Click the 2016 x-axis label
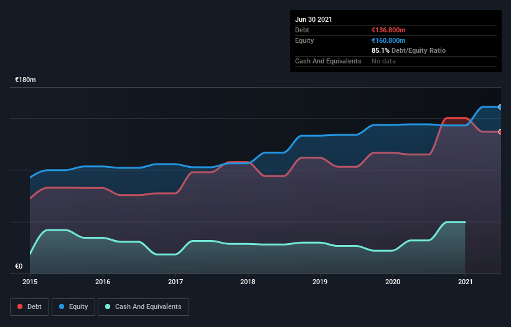The height and width of the screenshot is (327, 511). [103, 282]
